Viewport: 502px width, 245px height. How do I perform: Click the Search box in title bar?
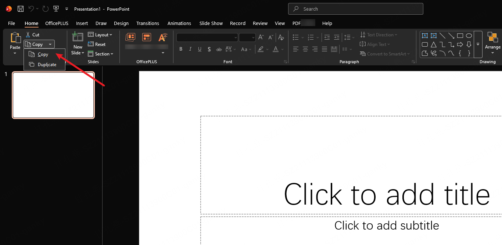click(356, 9)
